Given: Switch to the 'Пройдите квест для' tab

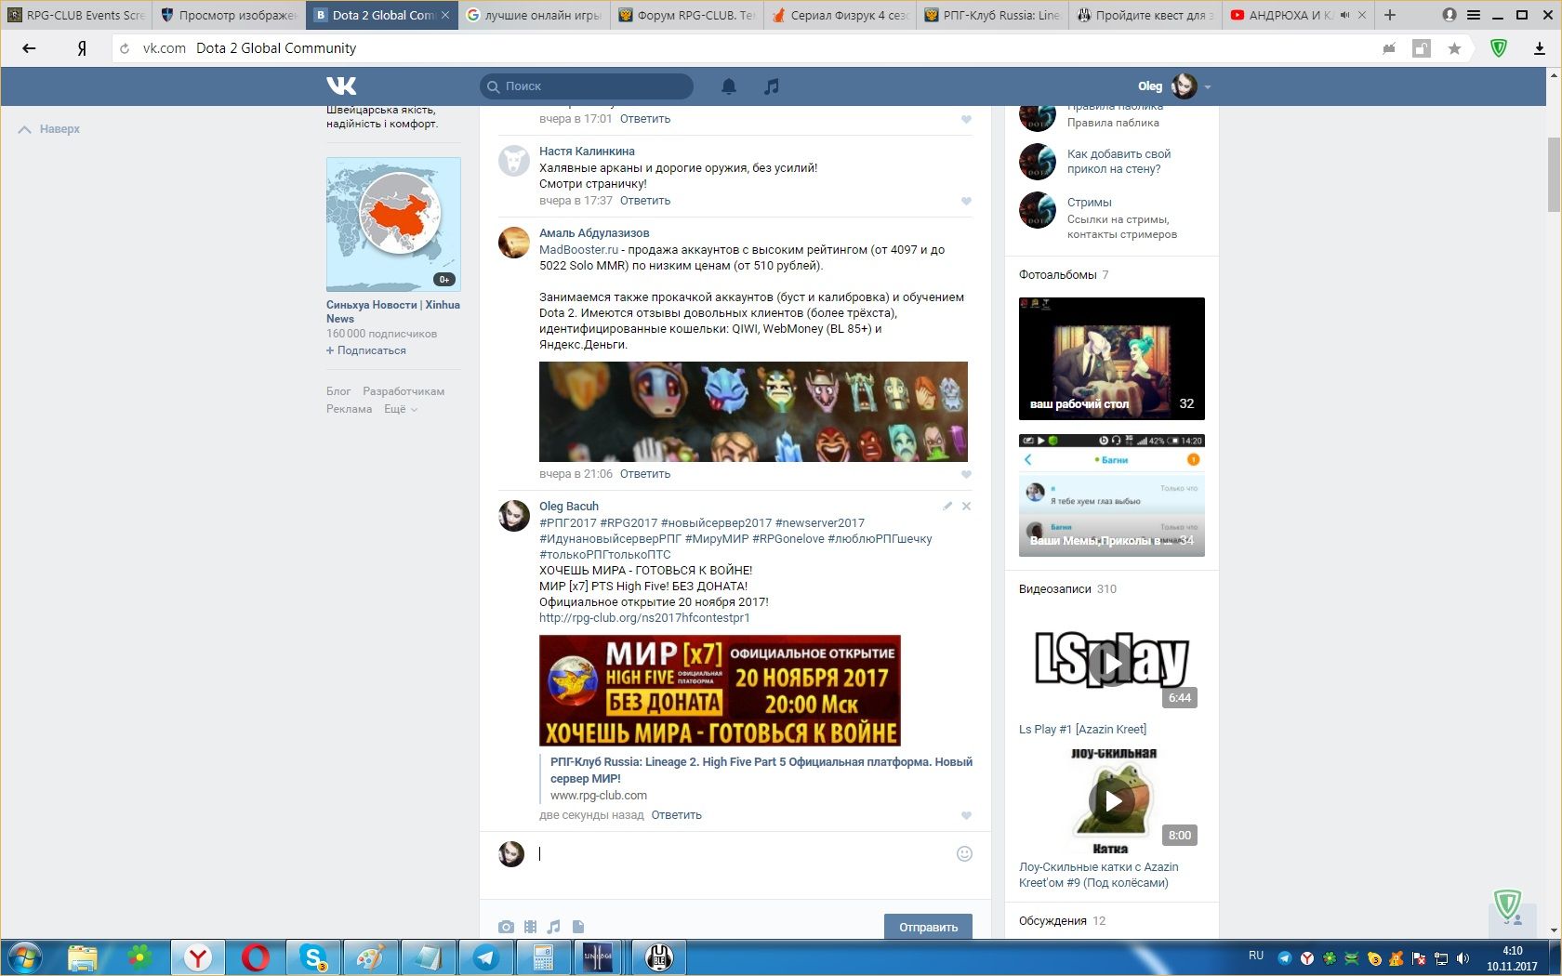Looking at the screenshot, I should [x=1145, y=15].
